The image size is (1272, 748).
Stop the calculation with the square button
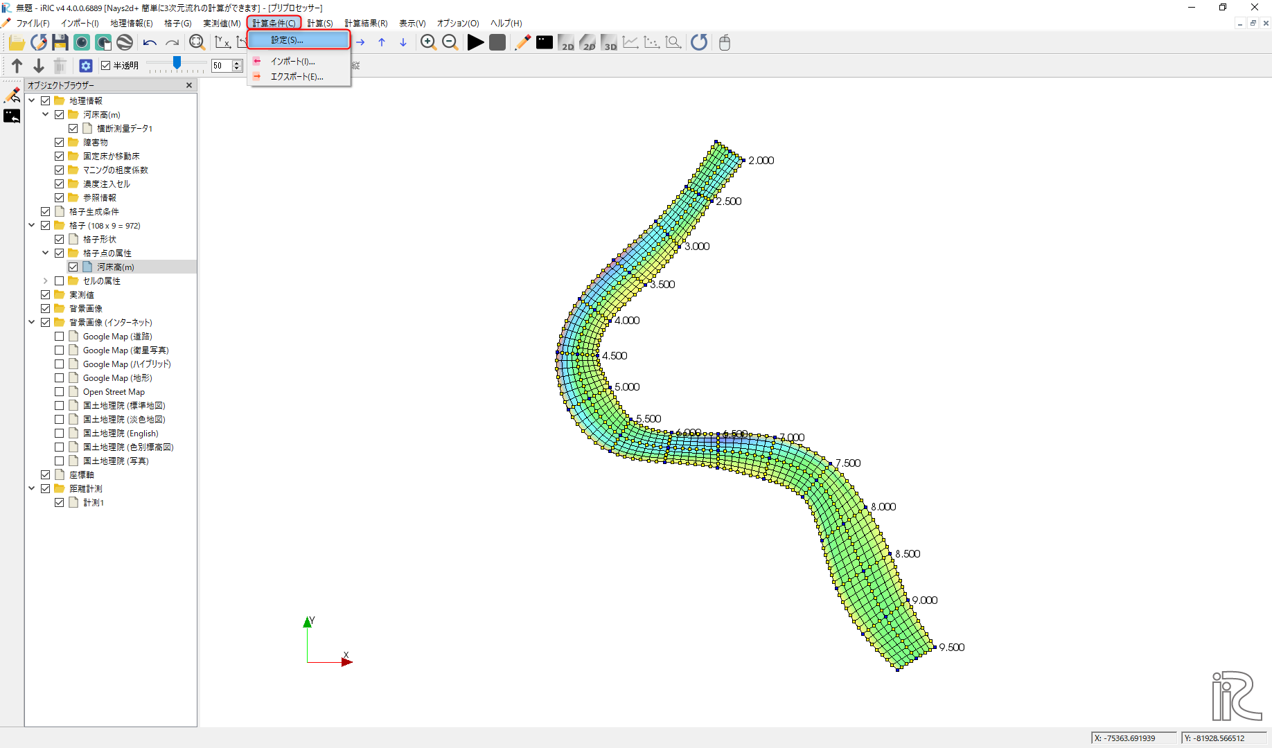click(497, 43)
